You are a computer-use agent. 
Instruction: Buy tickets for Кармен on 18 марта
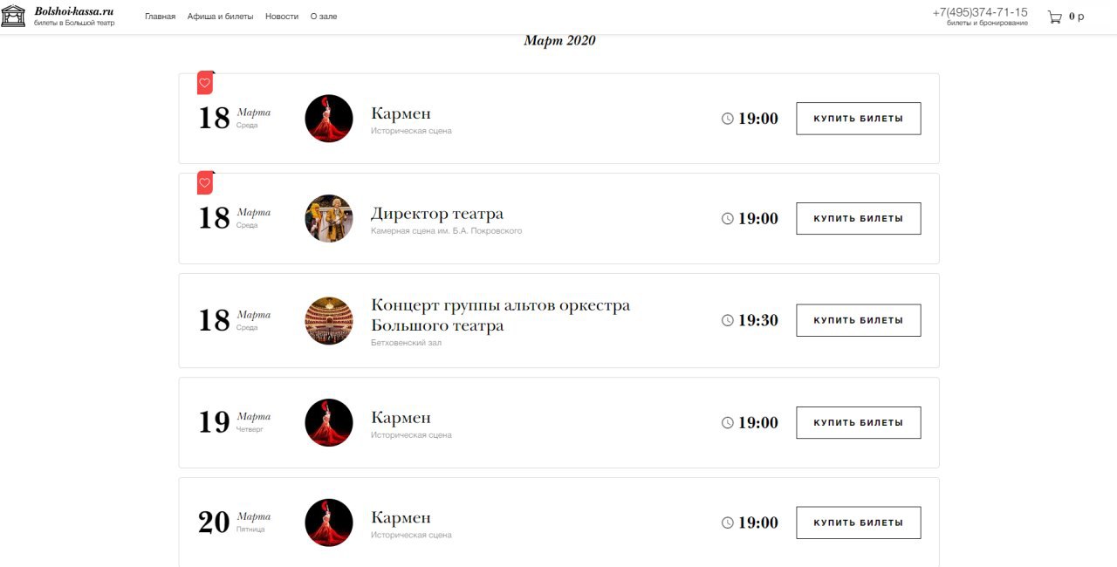859,119
